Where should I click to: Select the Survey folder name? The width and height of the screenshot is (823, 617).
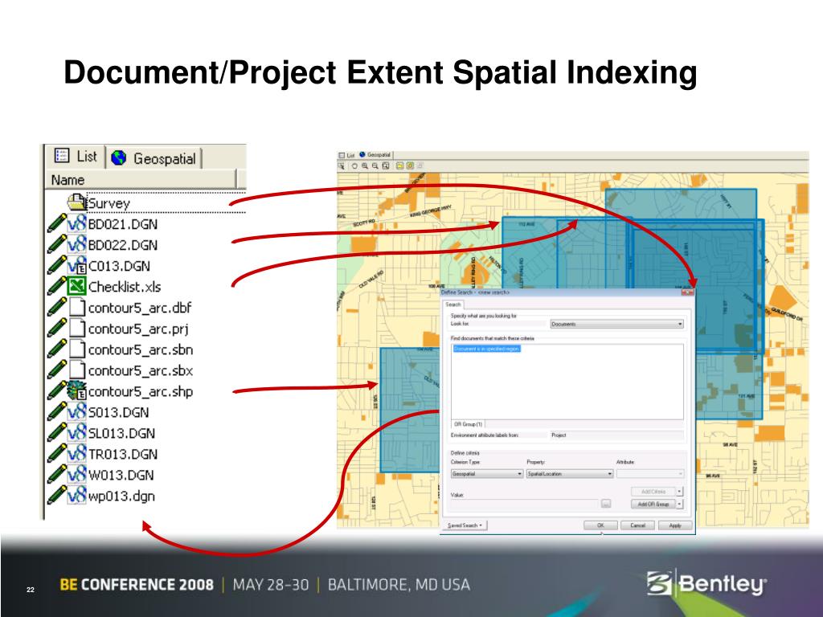(x=109, y=203)
